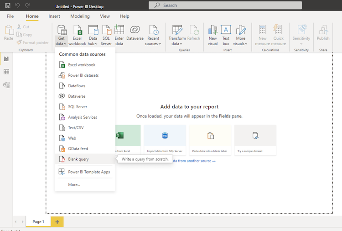Select Blank query from the menu

[x=85, y=159]
